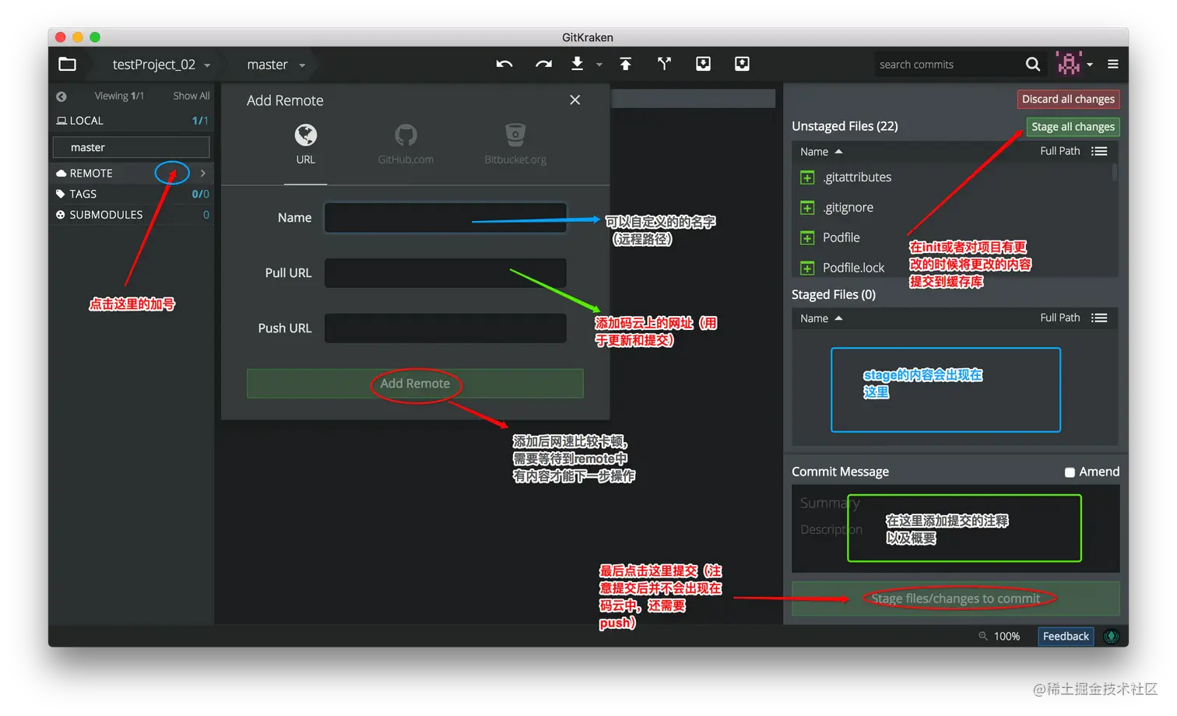Click the Add Remote button
This screenshot has height=716, width=1177.
tap(415, 384)
